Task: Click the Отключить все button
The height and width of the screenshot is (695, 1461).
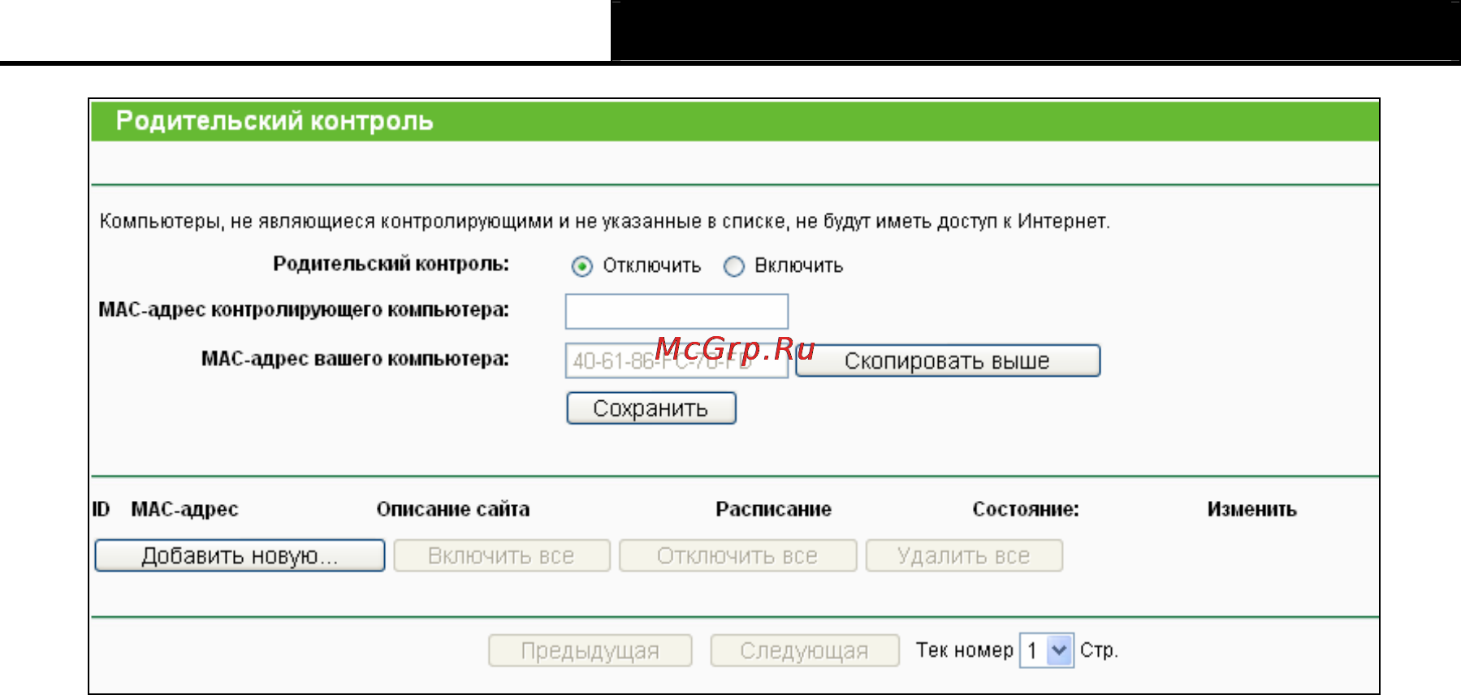Action: 737,555
